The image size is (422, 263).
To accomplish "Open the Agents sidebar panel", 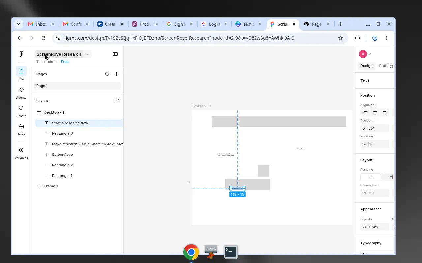I will coord(21,89).
